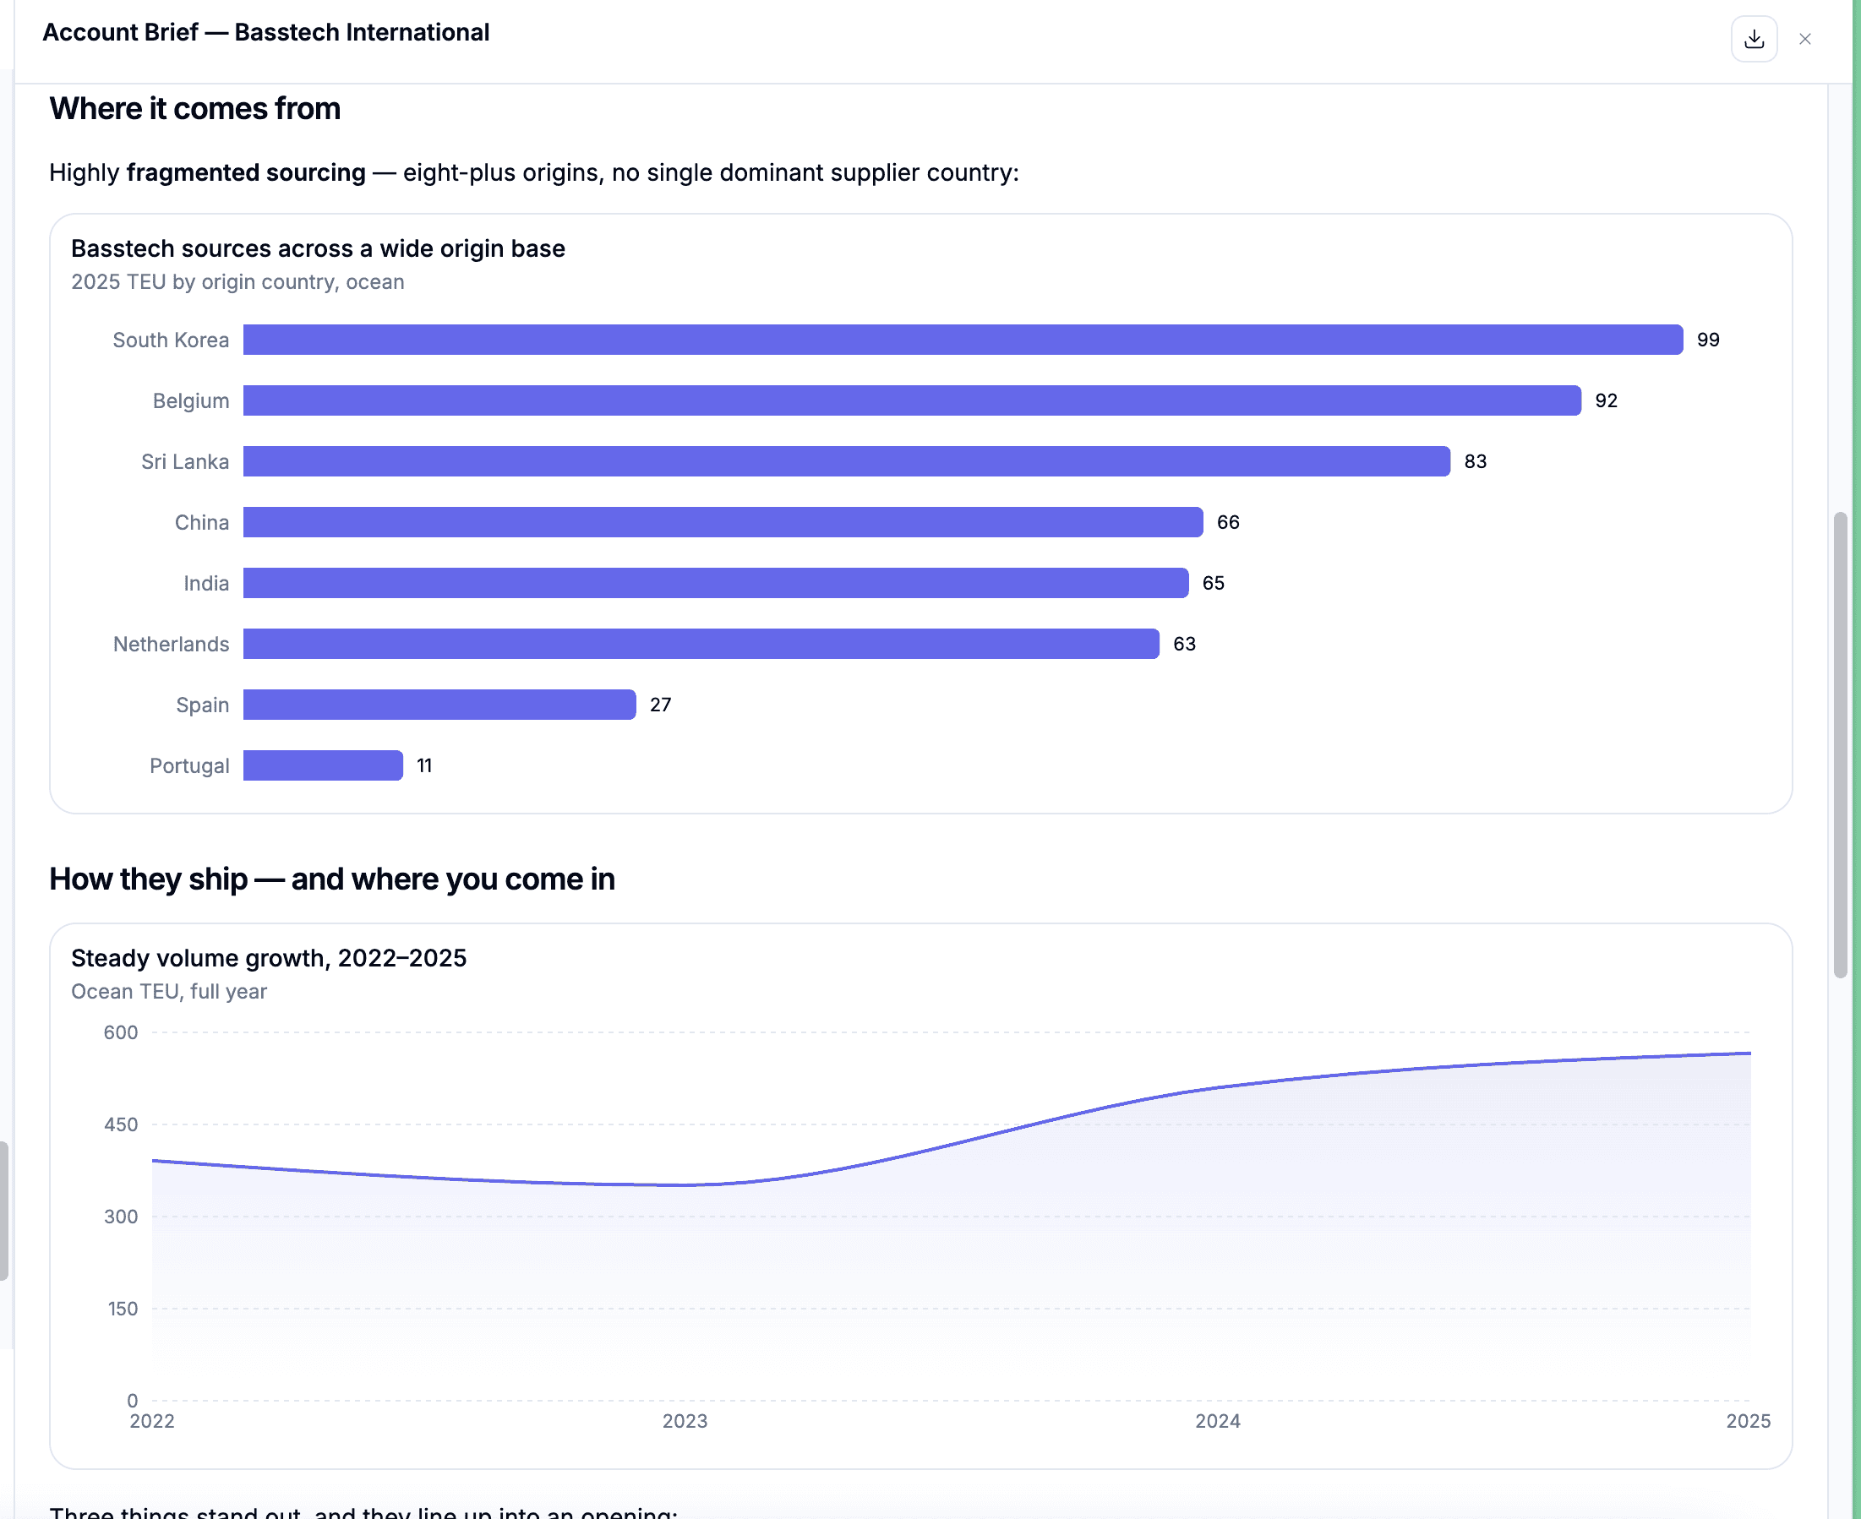Select the Spain bar
This screenshot has width=1861, height=1519.
(439, 705)
